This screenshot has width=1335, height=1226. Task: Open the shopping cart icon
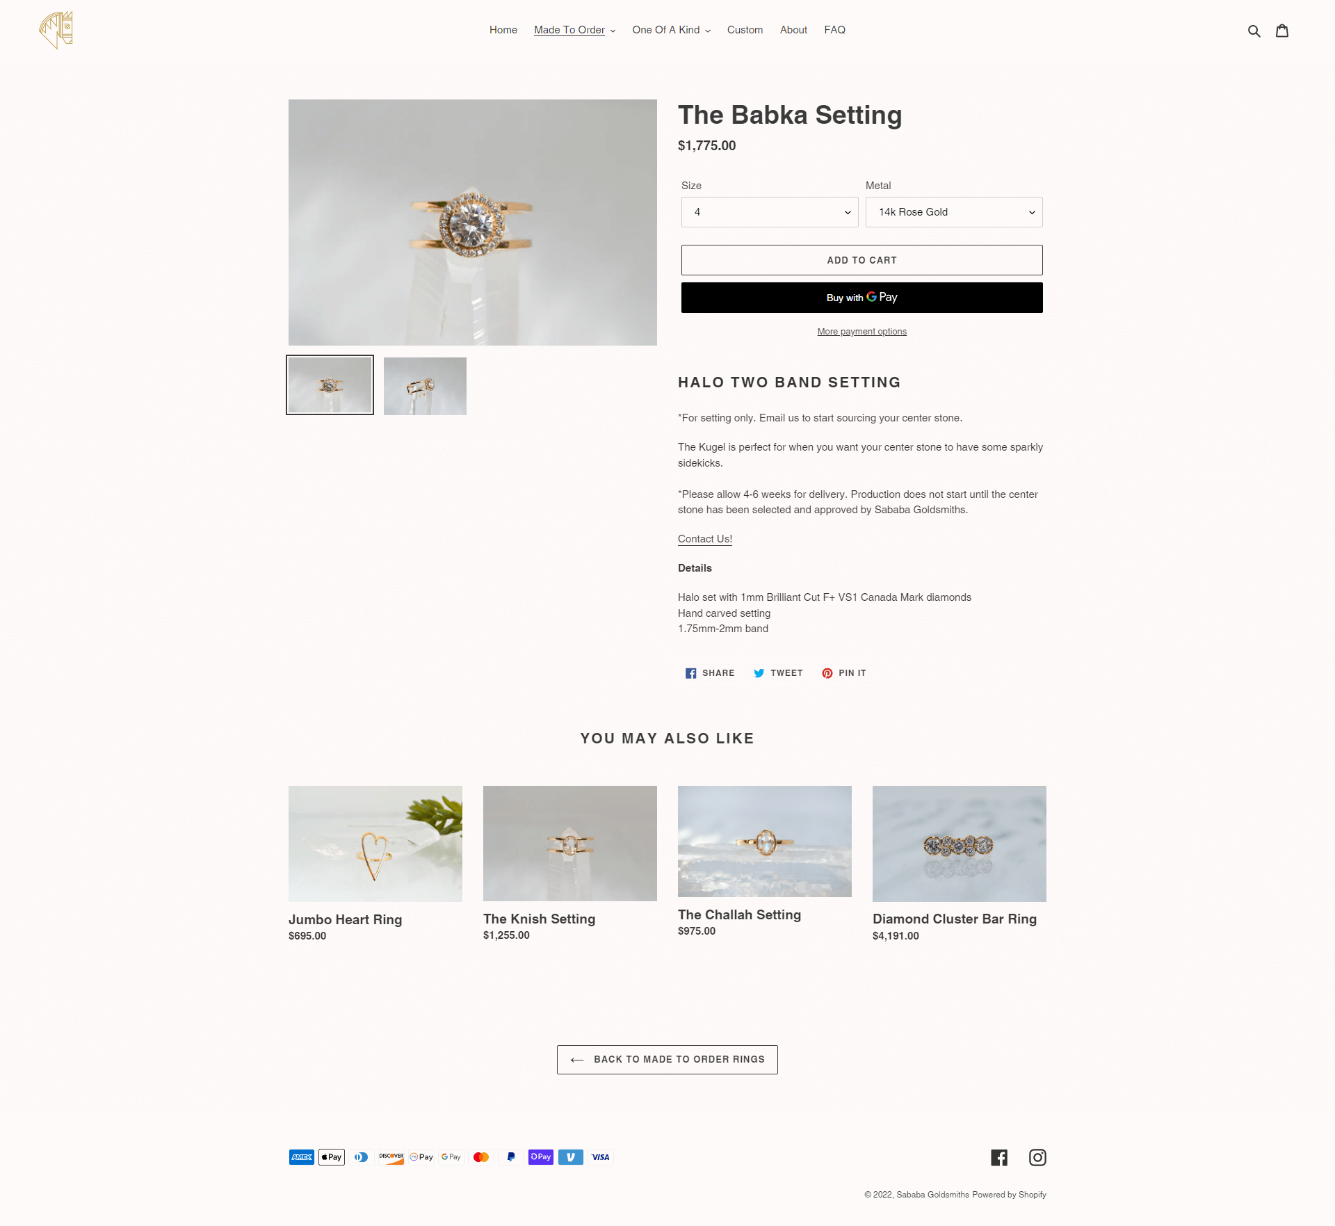(x=1282, y=31)
